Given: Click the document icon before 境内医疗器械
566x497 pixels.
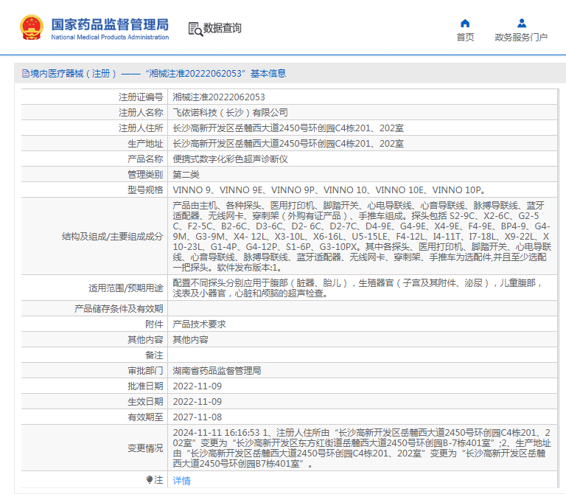Looking at the screenshot, I should click(x=26, y=74).
